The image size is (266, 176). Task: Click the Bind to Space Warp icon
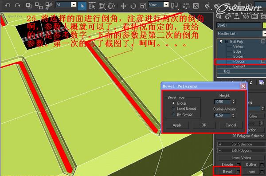tap(49, 6)
